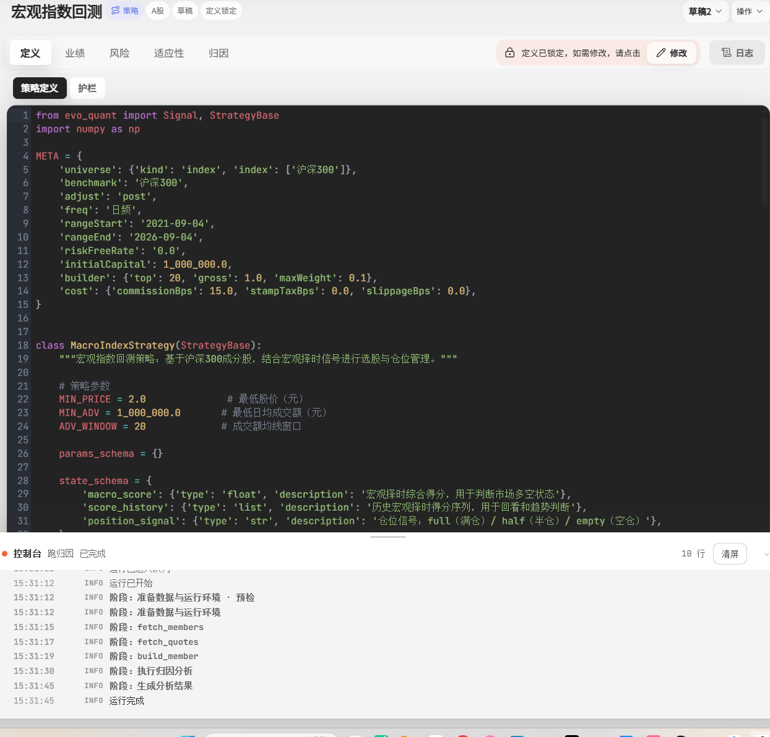Click the 'rangeEnd': '2026-09-04' line
The height and width of the screenshot is (737, 770).
click(131, 237)
